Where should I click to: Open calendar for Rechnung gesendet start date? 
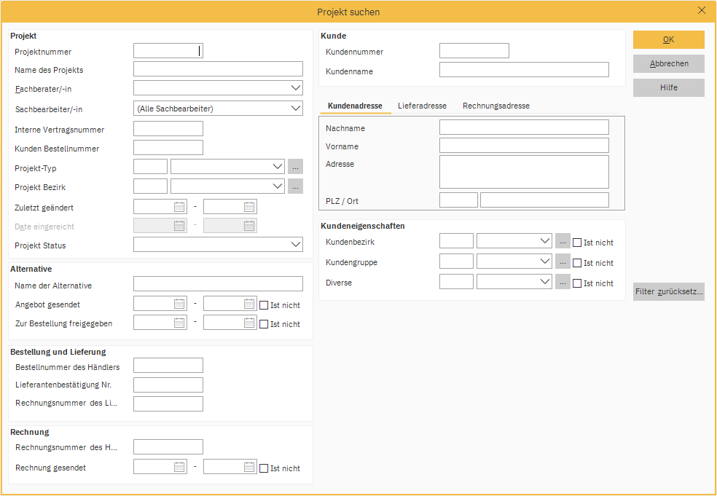click(x=179, y=468)
